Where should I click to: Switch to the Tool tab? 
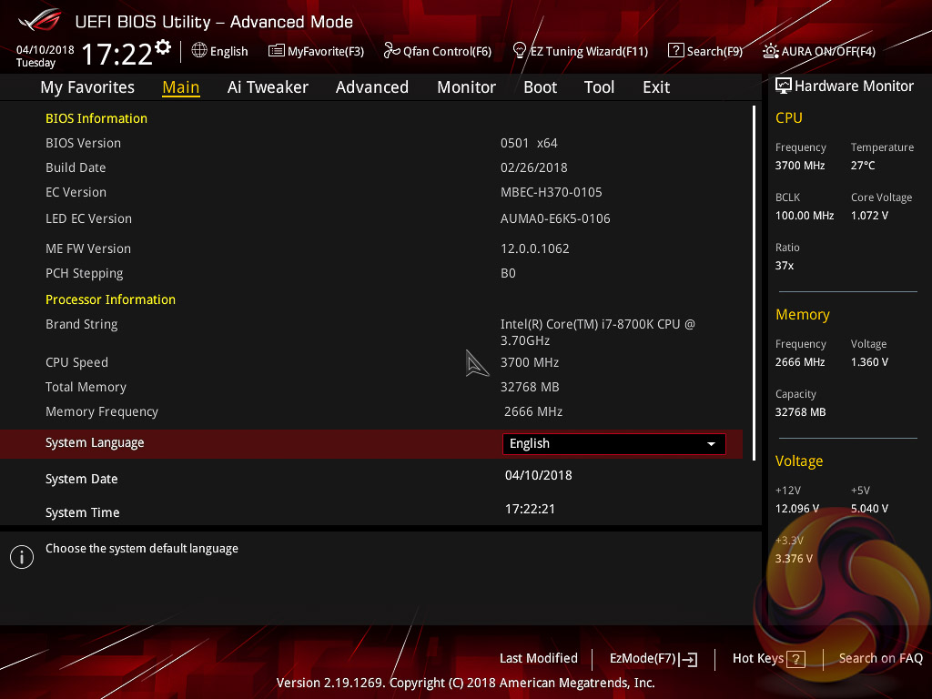pyautogui.click(x=599, y=87)
